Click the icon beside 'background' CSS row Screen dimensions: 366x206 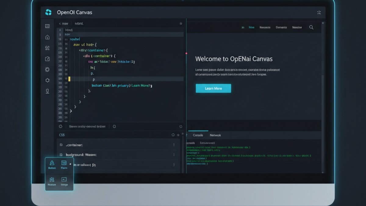click(x=61, y=155)
